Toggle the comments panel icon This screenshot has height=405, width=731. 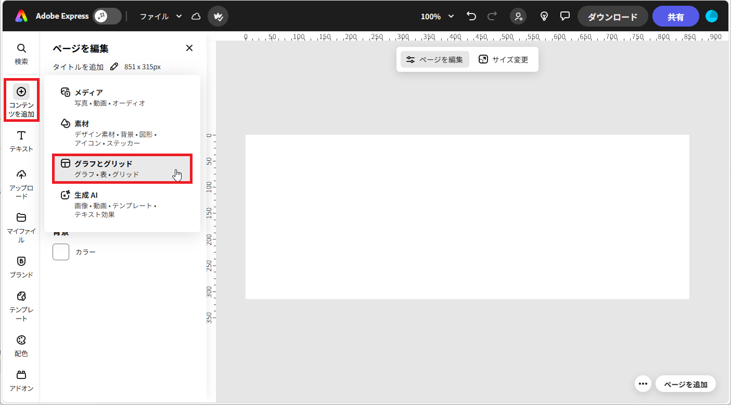pyautogui.click(x=565, y=16)
